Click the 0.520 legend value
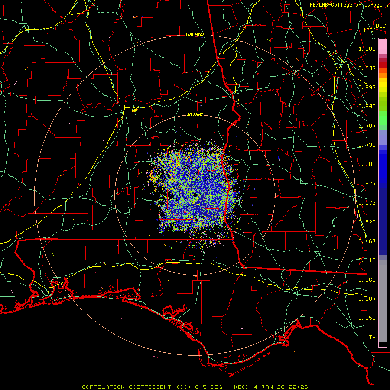This screenshot has width=390, height=390. [367, 222]
